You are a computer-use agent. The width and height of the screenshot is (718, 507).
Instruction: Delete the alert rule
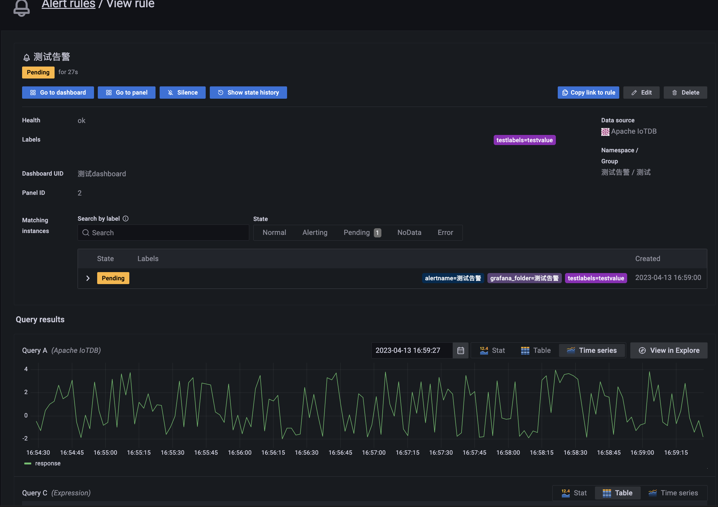(685, 92)
